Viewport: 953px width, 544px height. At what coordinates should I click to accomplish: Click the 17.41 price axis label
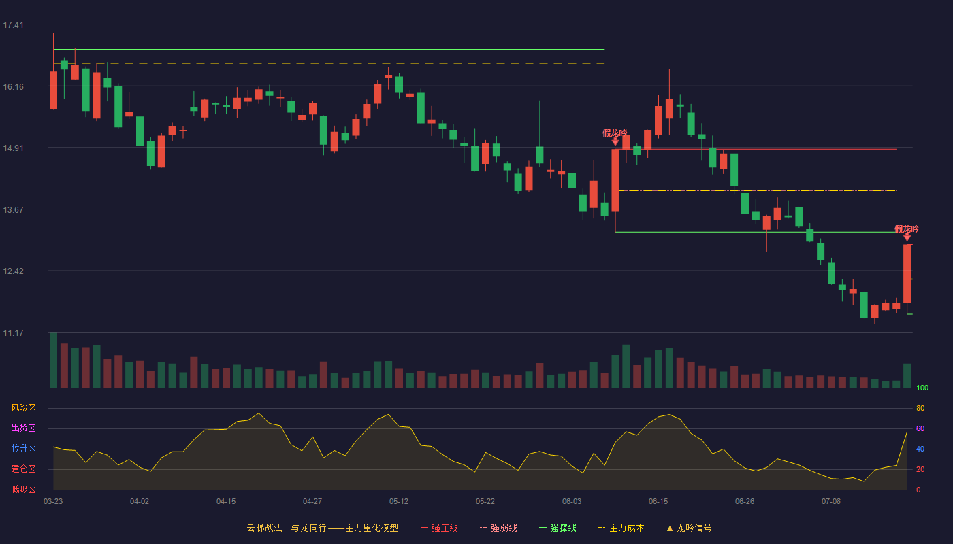(13, 25)
